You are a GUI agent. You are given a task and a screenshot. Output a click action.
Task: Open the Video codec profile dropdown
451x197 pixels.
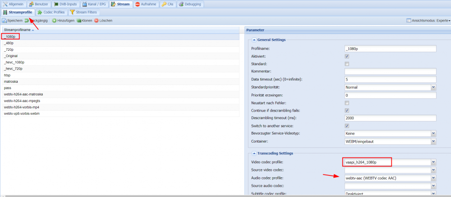(433, 162)
